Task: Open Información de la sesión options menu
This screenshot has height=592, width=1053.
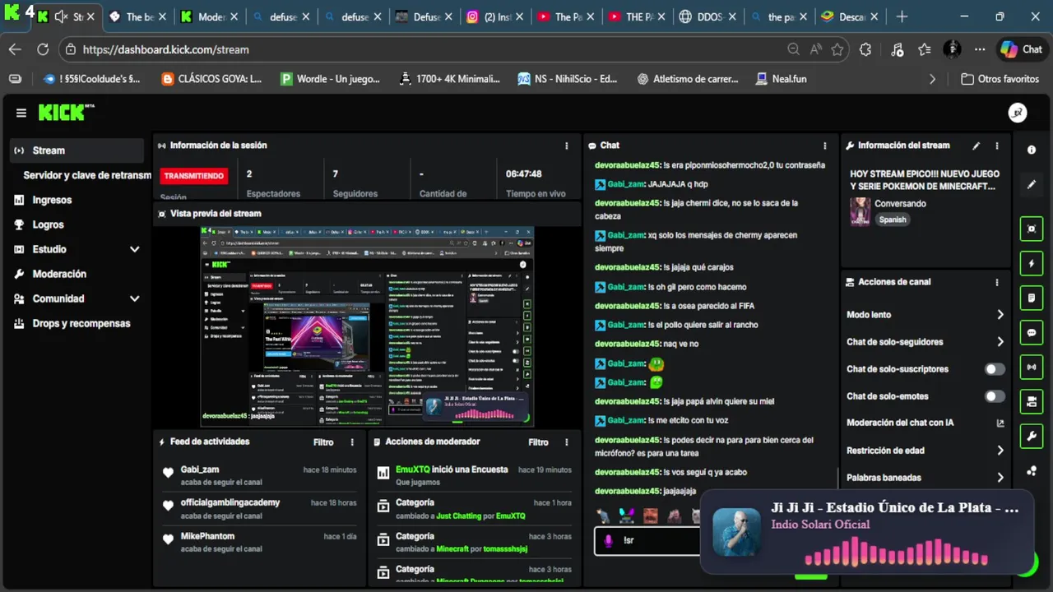Action: click(567, 146)
